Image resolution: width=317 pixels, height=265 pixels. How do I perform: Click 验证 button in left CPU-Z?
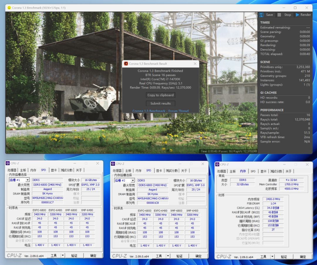[74, 256]
